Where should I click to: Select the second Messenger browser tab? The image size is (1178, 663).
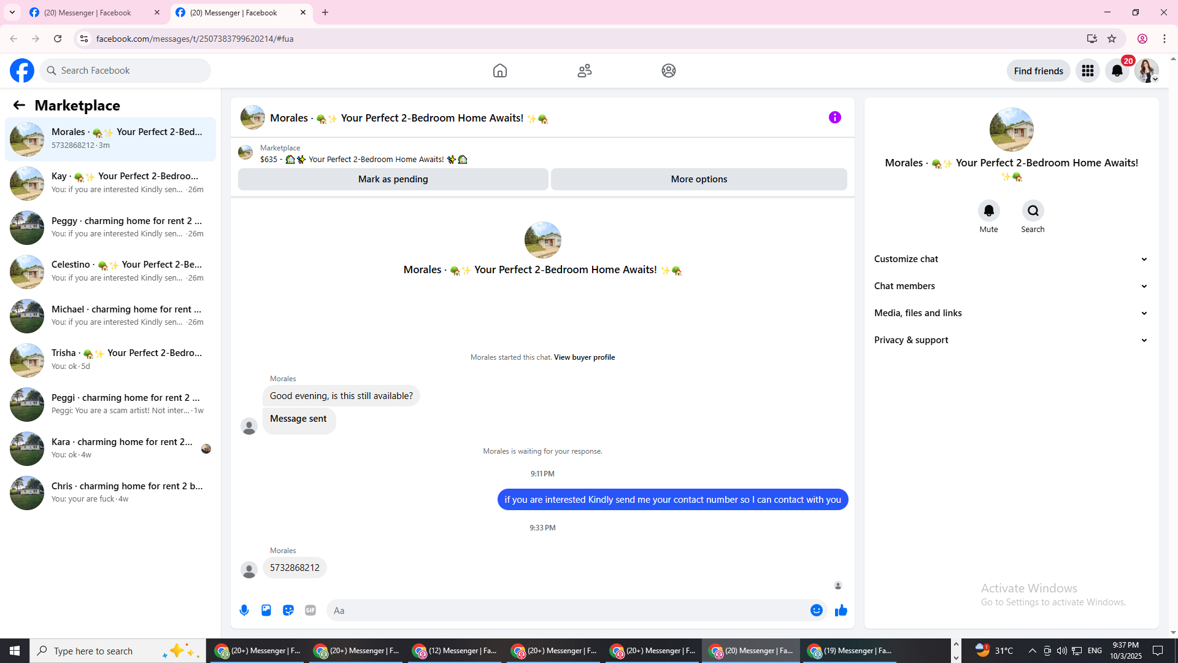tap(241, 12)
